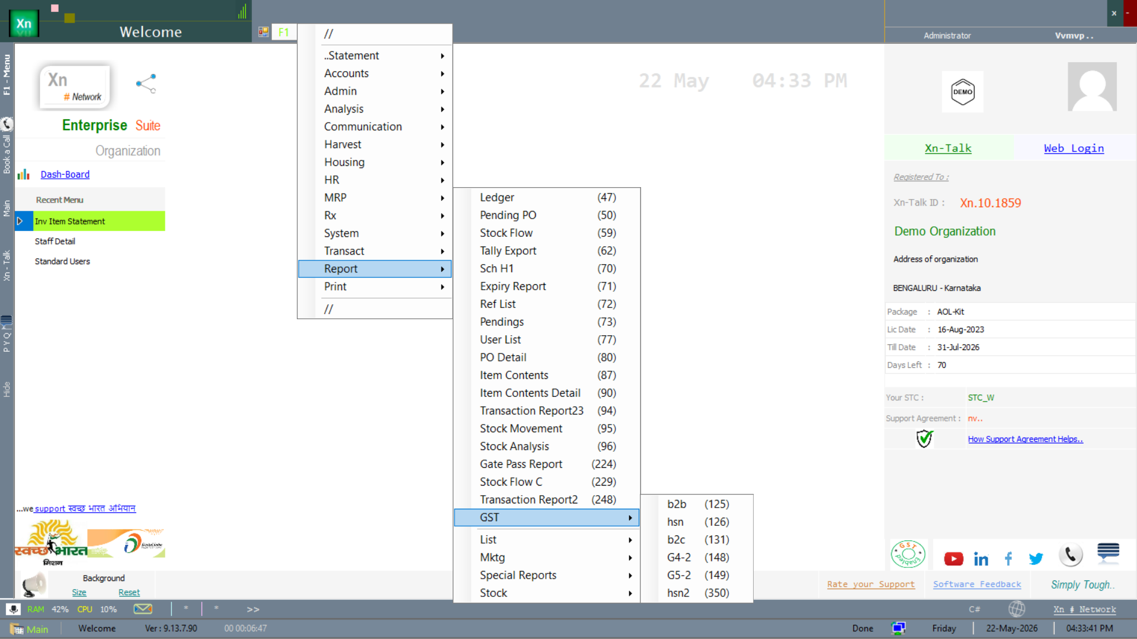Image resolution: width=1137 pixels, height=639 pixels.
Task: Click the Rate your Support link
Action: pos(870,584)
